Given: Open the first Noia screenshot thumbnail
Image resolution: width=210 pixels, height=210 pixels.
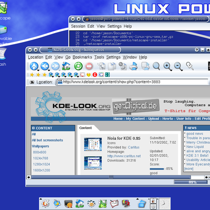Looking at the screenshot, I should click(93, 144).
